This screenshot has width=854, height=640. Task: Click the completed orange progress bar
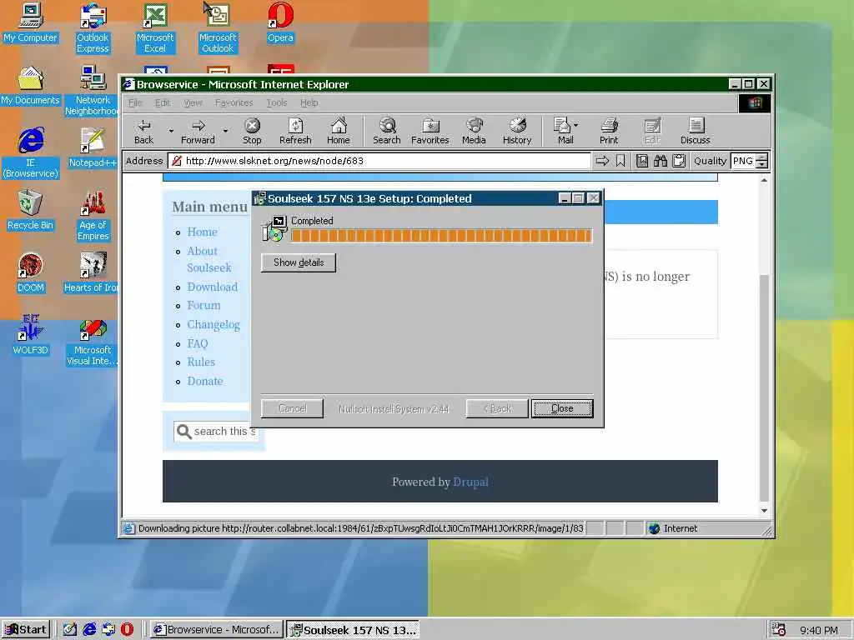pyautogui.click(x=442, y=236)
